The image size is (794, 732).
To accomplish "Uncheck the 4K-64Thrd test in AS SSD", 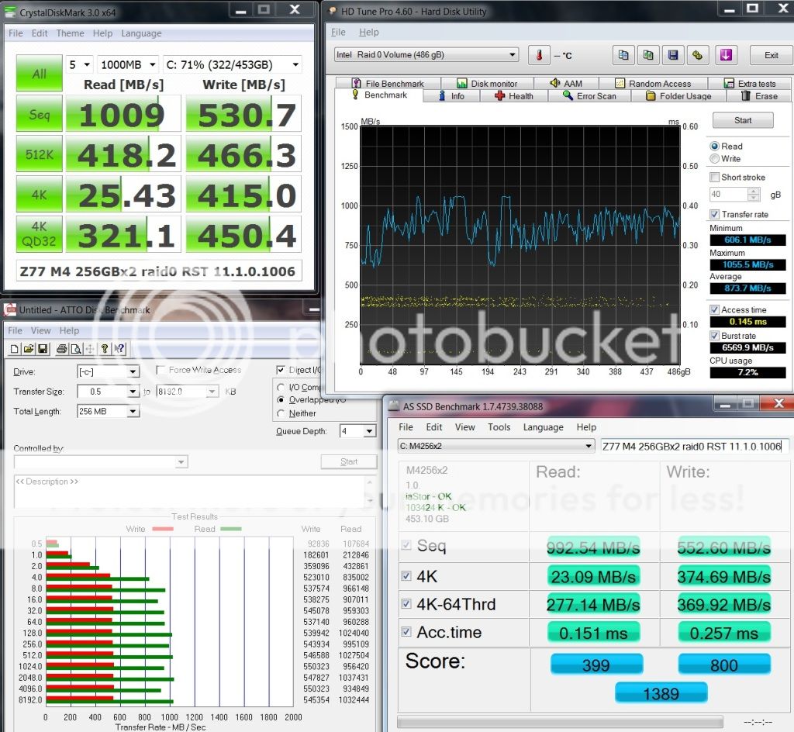I will [x=407, y=604].
